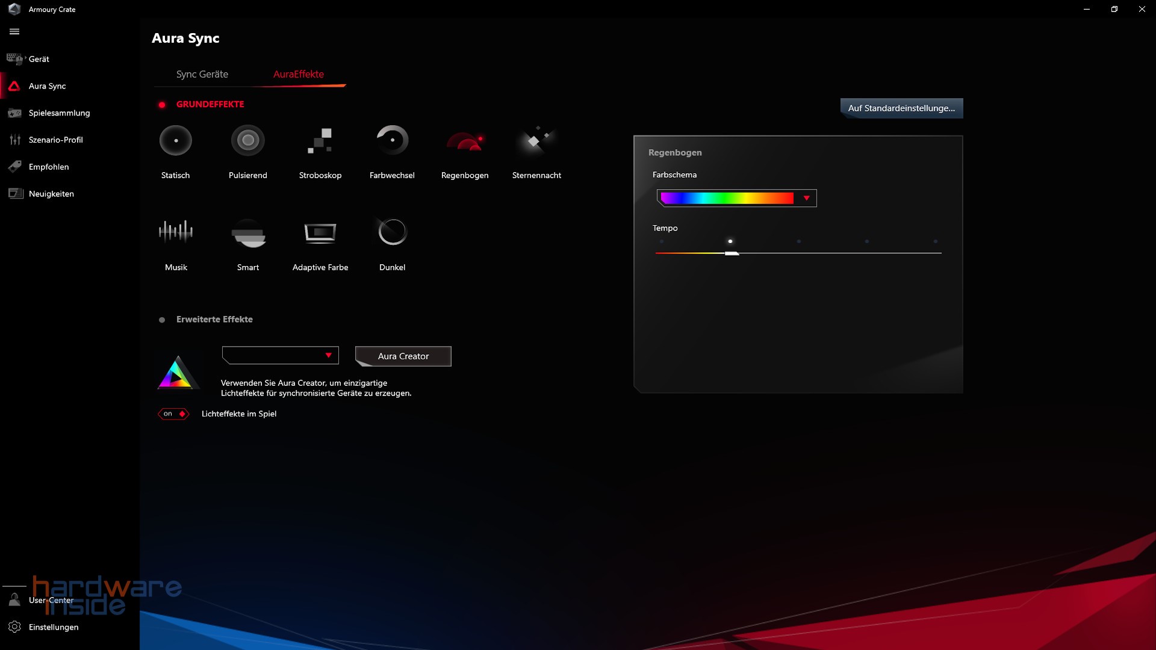Screen dimensions: 1156x650
Task: Select the Statisch lighting effect
Action: point(175,150)
